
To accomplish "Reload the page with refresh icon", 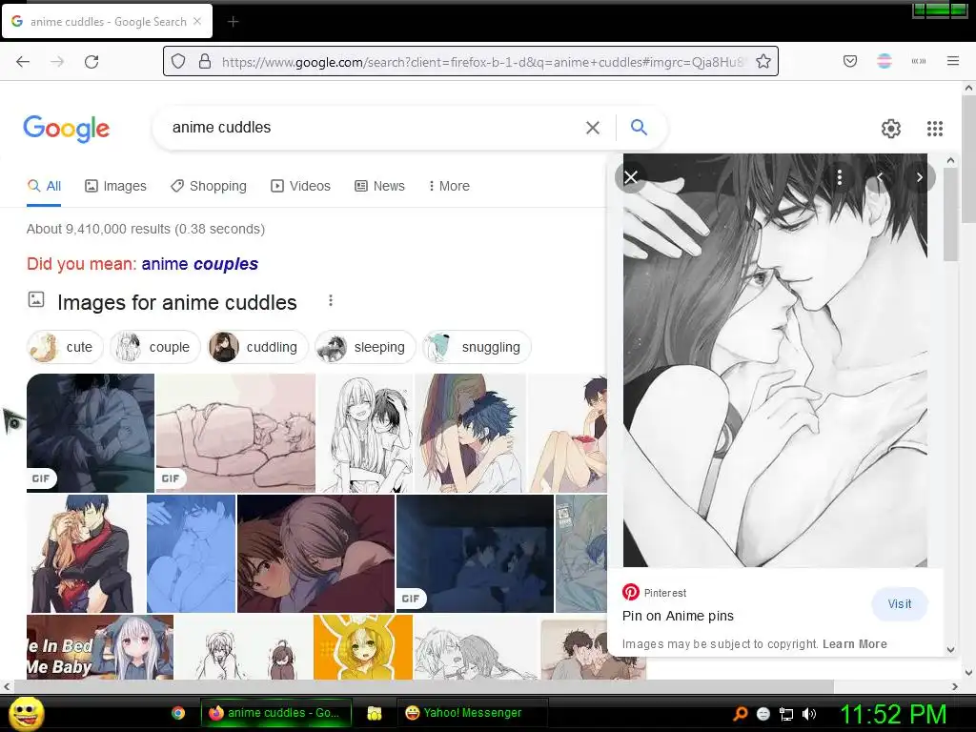I will point(91,62).
